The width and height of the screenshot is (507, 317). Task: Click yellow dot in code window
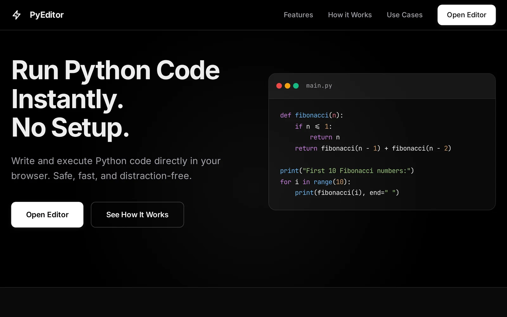287,86
